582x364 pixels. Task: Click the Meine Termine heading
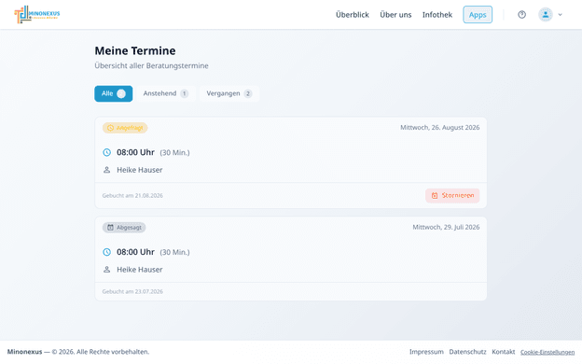click(x=135, y=50)
